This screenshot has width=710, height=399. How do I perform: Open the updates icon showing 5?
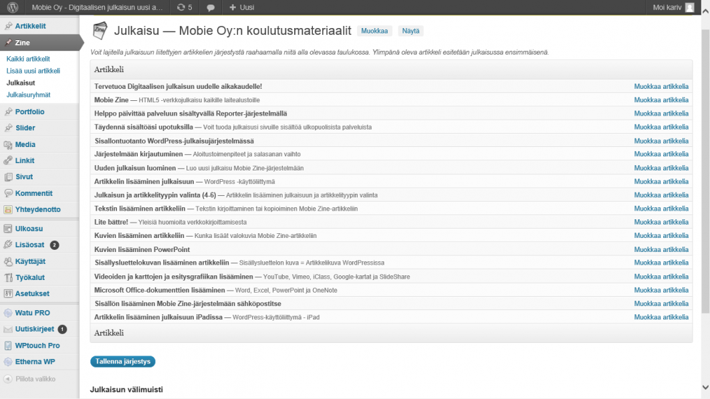tap(181, 7)
